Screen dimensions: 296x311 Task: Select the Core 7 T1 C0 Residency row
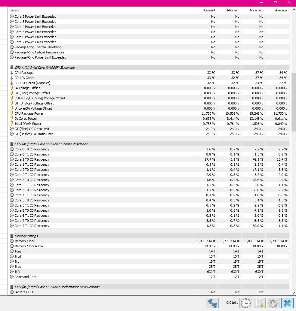[149, 226]
